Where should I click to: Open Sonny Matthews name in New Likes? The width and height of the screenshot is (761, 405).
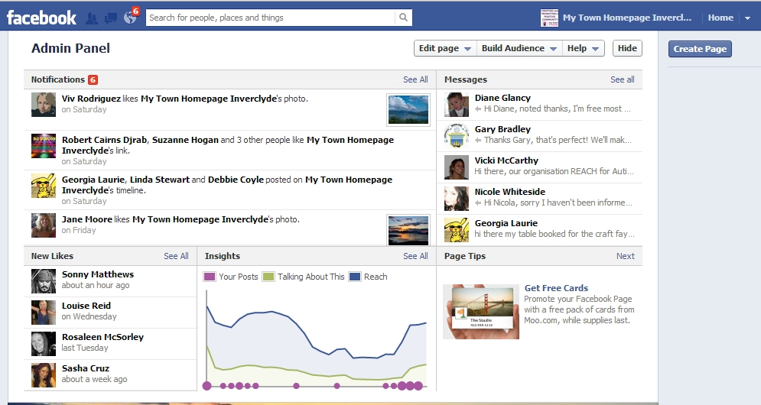pyautogui.click(x=98, y=274)
